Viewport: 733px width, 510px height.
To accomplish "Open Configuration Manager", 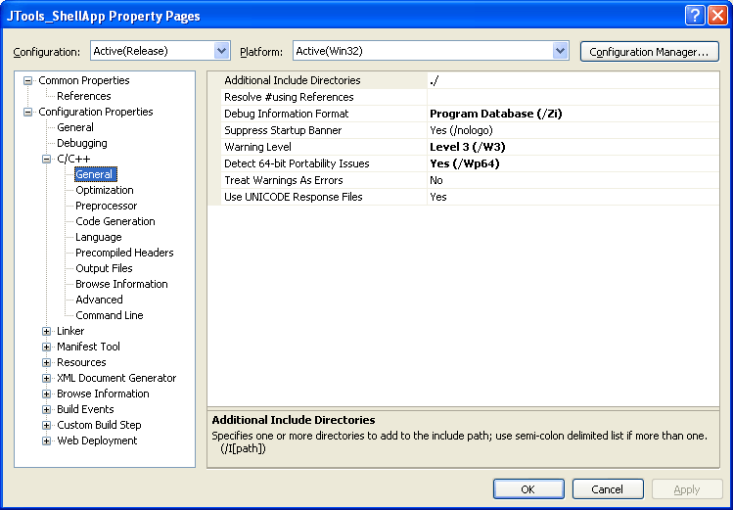I will [x=649, y=52].
